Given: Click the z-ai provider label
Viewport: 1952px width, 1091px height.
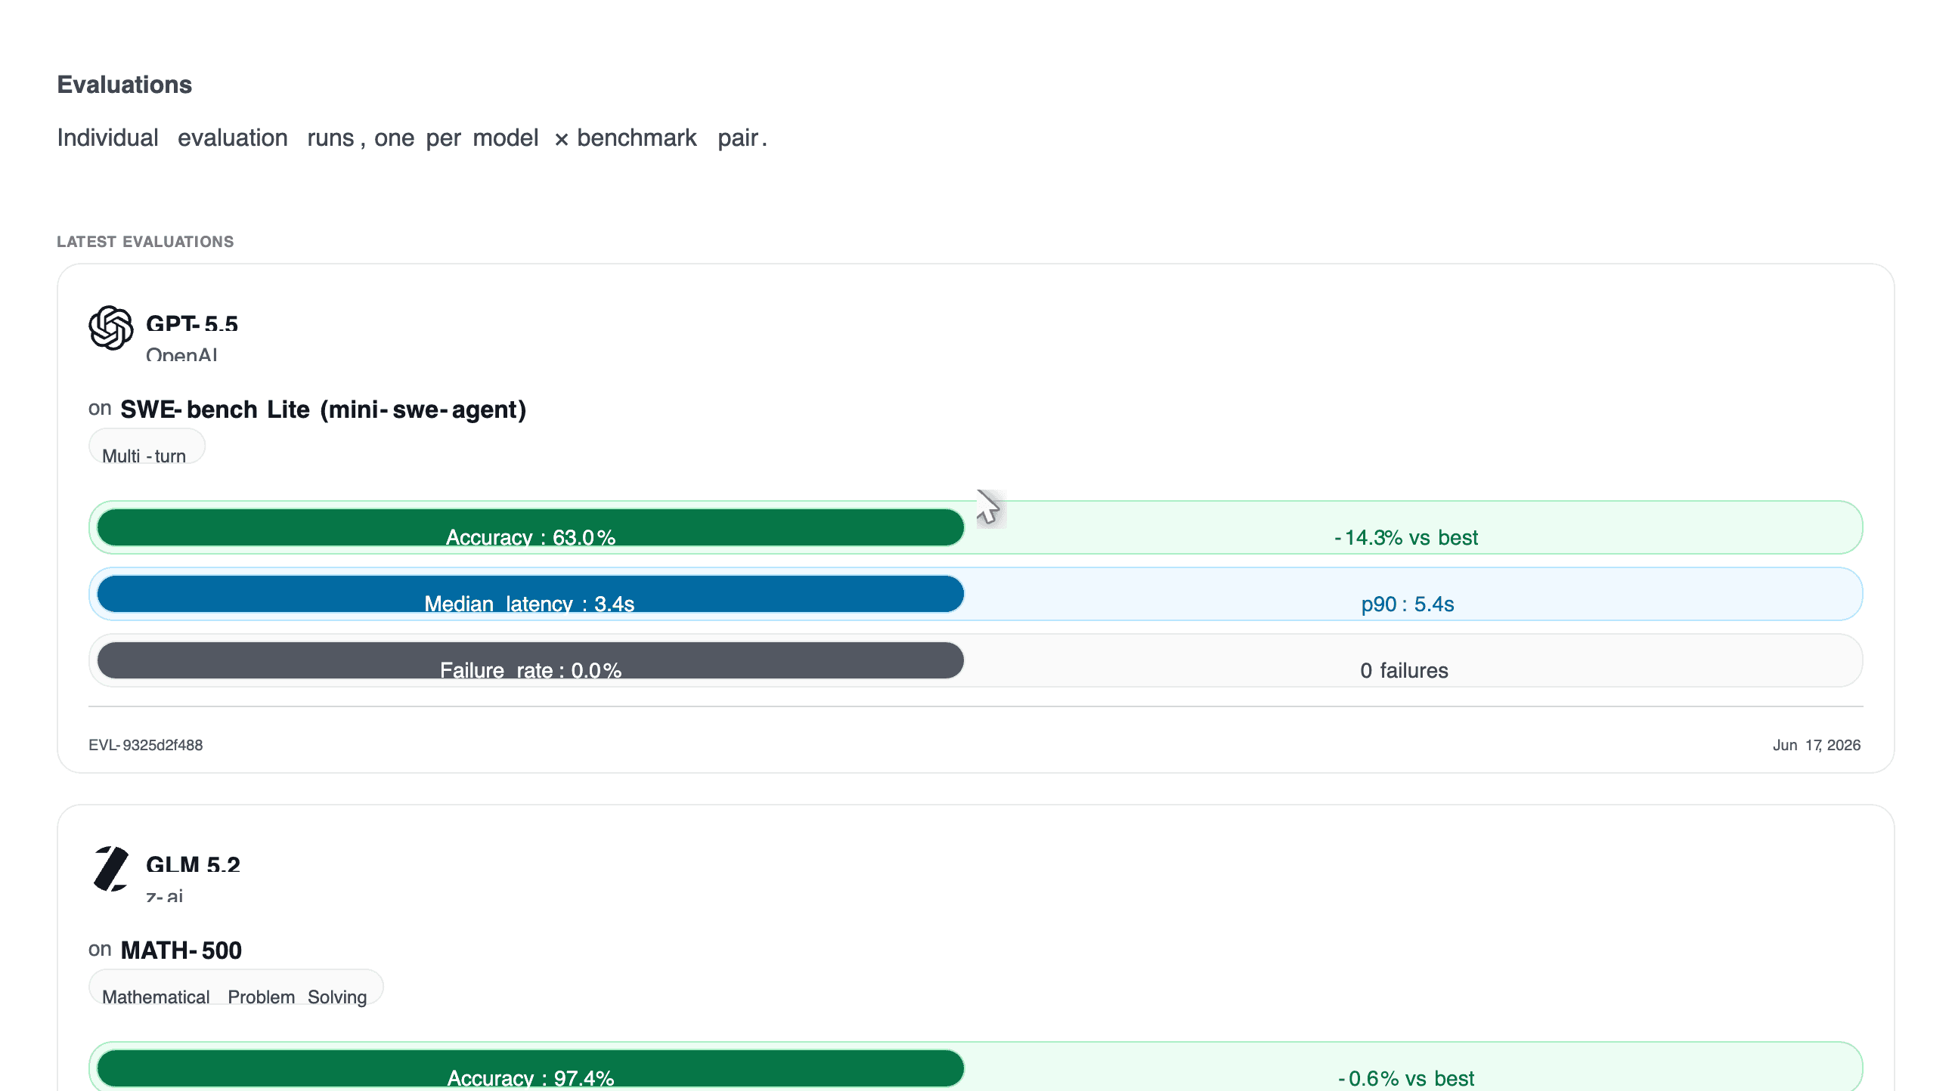Looking at the screenshot, I should [165, 895].
